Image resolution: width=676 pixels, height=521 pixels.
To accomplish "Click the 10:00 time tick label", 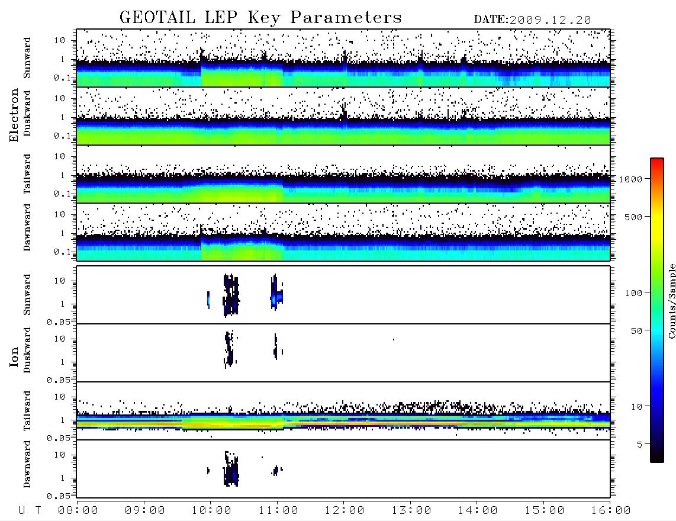I will click(x=211, y=511).
